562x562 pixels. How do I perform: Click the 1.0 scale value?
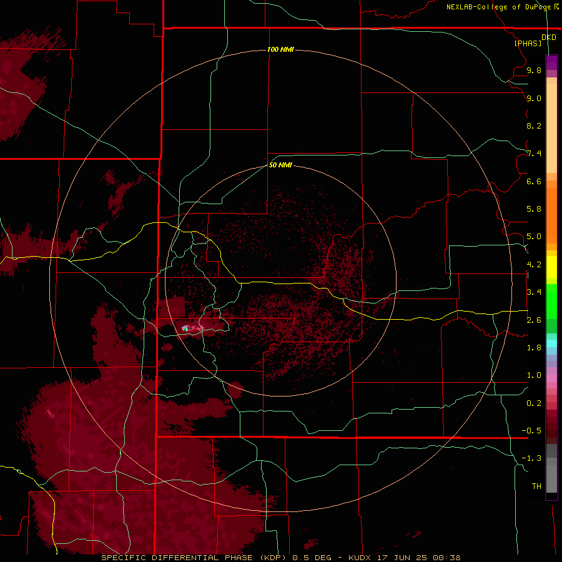click(534, 375)
